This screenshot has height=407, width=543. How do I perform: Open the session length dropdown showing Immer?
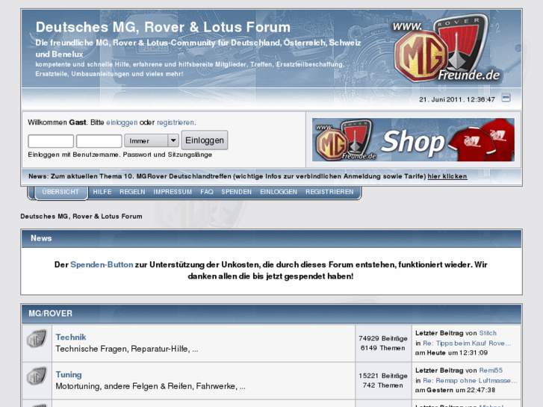pos(152,140)
